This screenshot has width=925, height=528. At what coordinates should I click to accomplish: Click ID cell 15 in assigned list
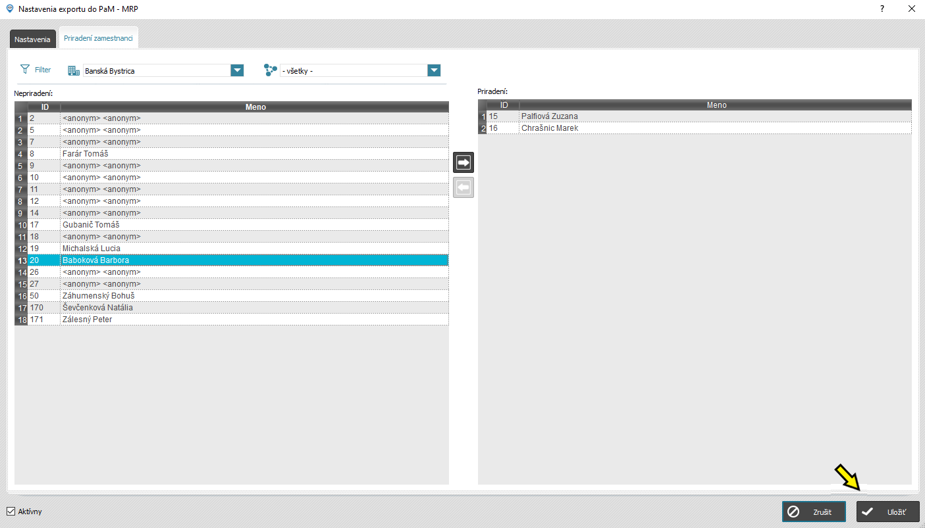503,116
